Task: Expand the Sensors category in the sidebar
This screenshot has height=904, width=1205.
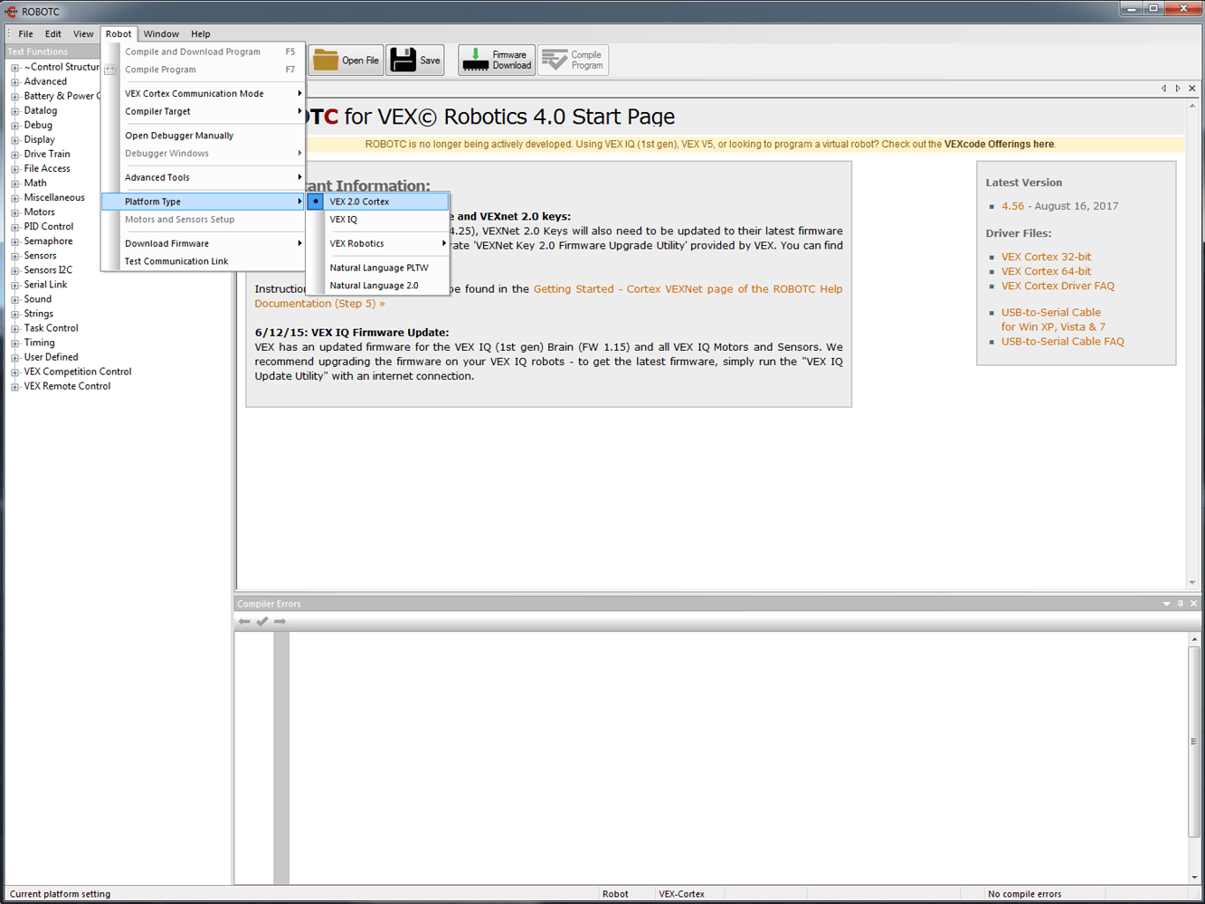Action: coord(14,255)
